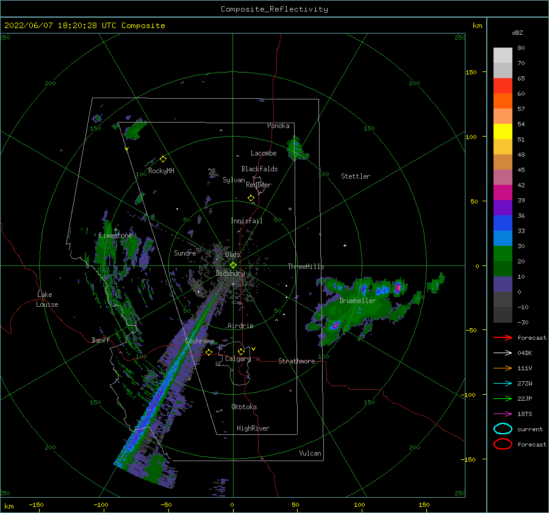Screen dimensions: 549x513
Task: Click the yellow diamond marker below RedDeer
Action: 251,198
